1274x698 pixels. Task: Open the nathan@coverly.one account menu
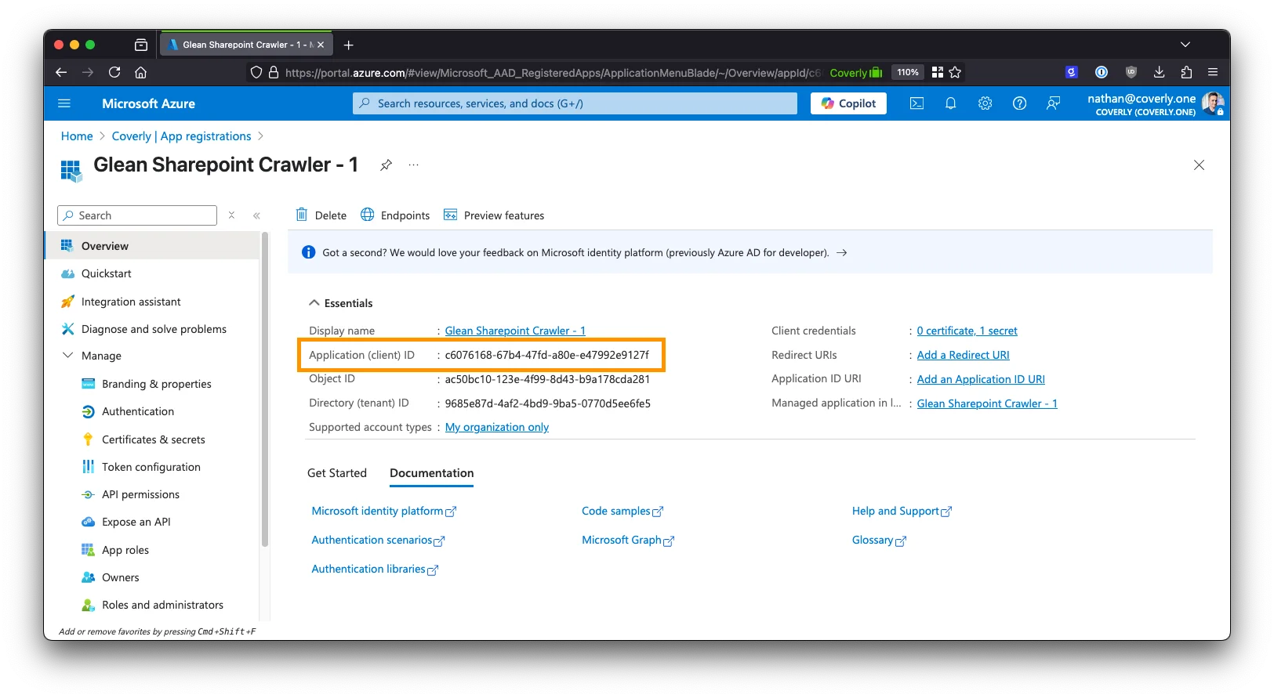click(1155, 103)
